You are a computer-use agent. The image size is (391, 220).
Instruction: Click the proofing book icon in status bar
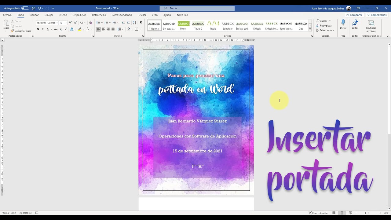(x=37, y=213)
